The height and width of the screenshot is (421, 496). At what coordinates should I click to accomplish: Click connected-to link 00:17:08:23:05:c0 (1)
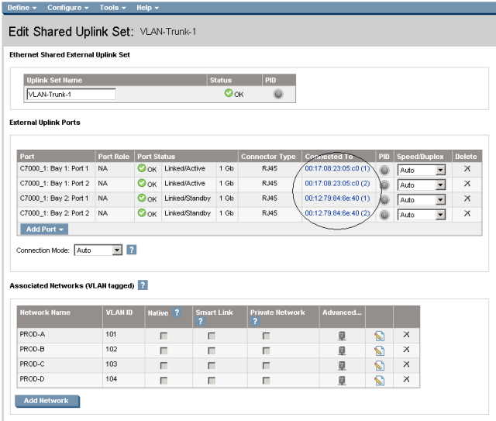coord(337,169)
